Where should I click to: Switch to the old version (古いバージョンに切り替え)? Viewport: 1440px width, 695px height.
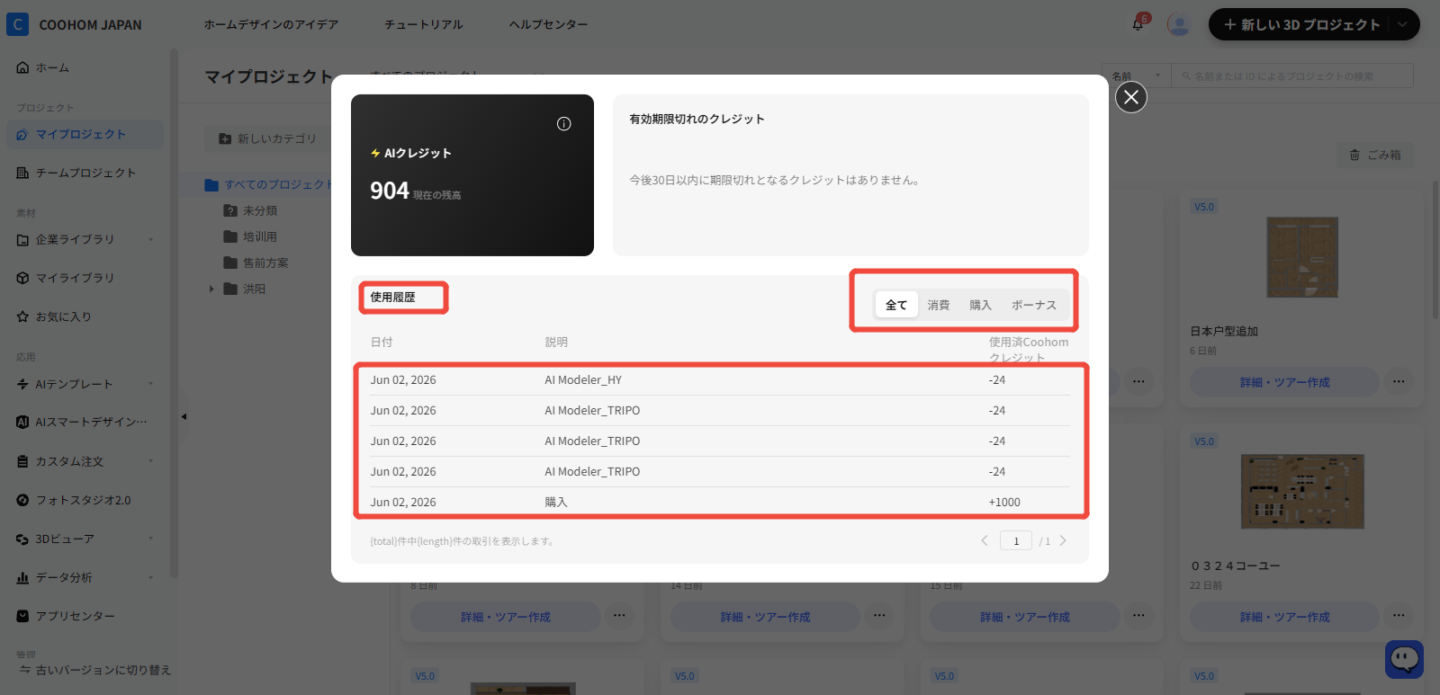pos(94,670)
